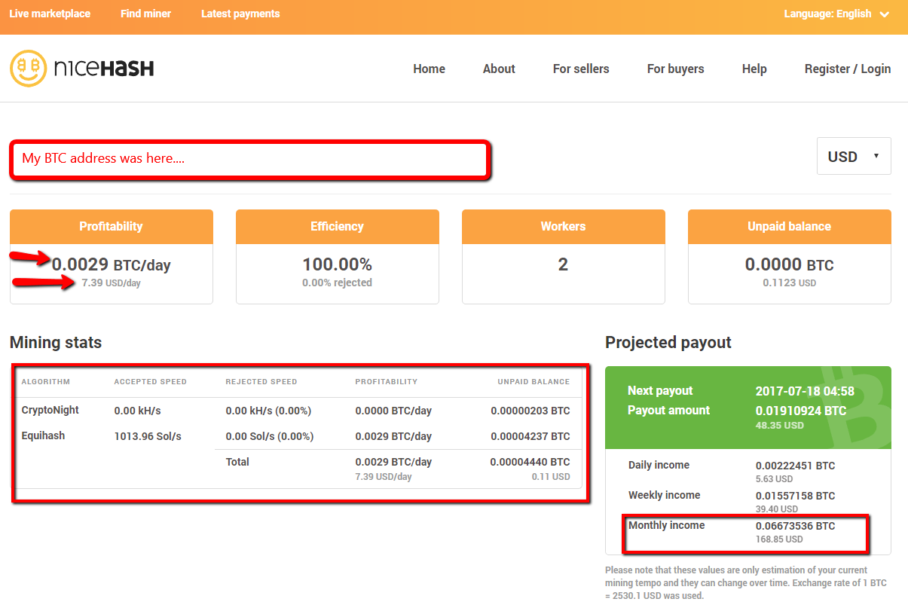Screen dimensions: 908x608
Task: Click the 0.01557158 BTC weekly income
Action: (x=796, y=496)
